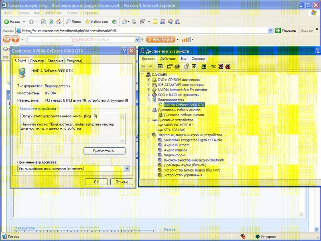Select SoundMAX Integrated Digital HD Audio device
The height and width of the screenshot is (241, 321).
[193, 140]
